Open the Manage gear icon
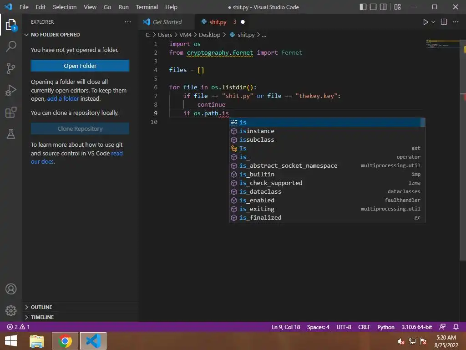The height and width of the screenshot is (350, 466). (x=11, y=311)
